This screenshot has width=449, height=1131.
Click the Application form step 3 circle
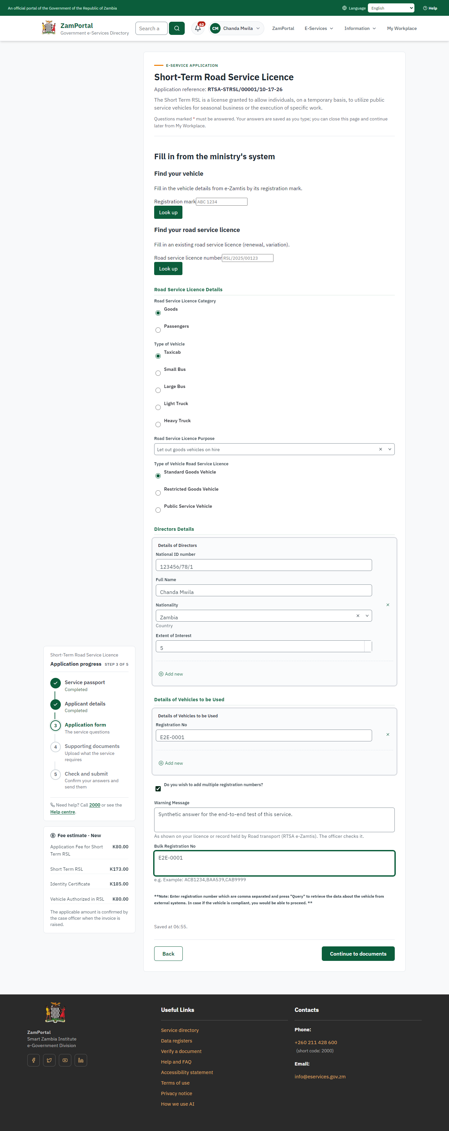coord(55,725)
